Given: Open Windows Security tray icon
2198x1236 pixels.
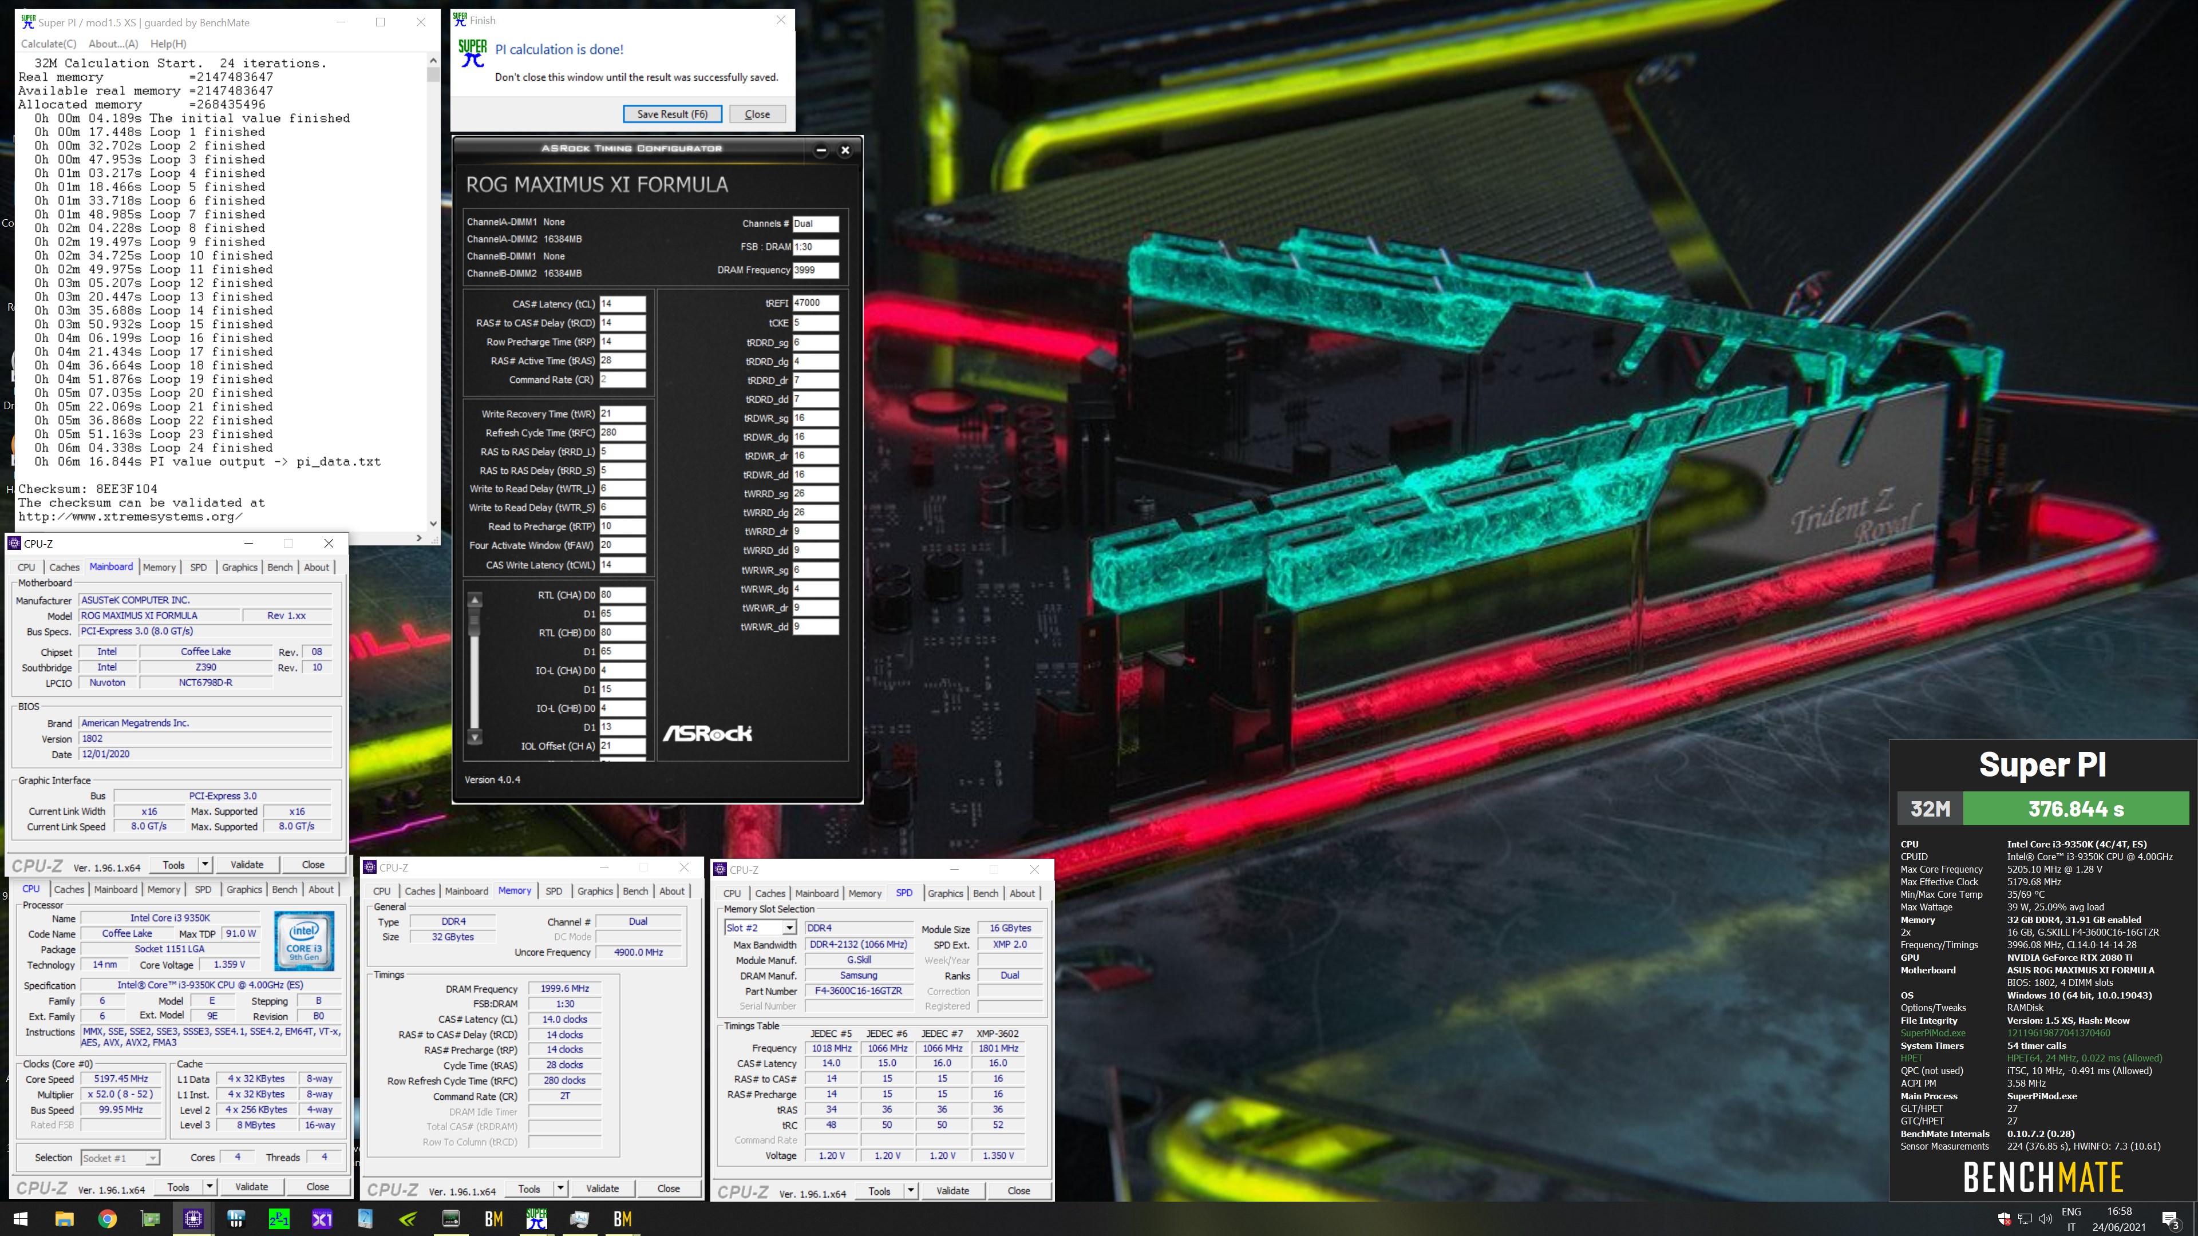Looking at the screenshot, I should coord(2005,1219).
